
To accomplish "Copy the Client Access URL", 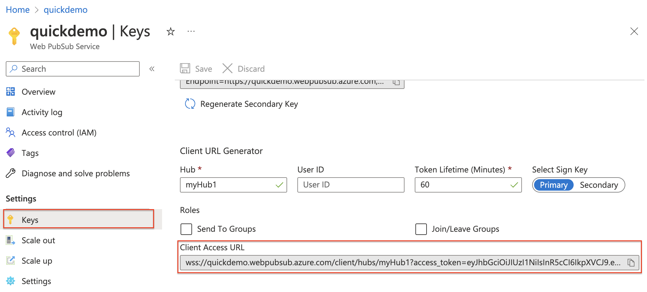I will click(631, 263).
